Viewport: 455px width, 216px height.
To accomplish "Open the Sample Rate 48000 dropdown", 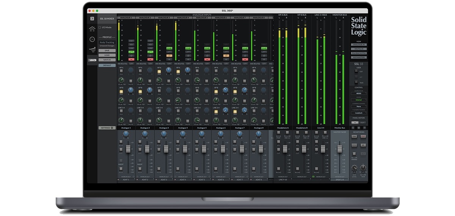I will pyautogui.click(x=358, y=93).
